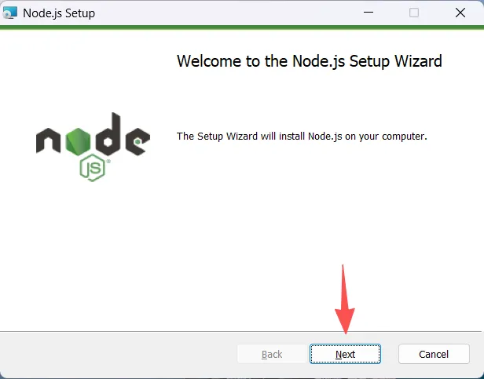Click the disabled maximize window button
The image size is (484, 379).
(414, 13)
